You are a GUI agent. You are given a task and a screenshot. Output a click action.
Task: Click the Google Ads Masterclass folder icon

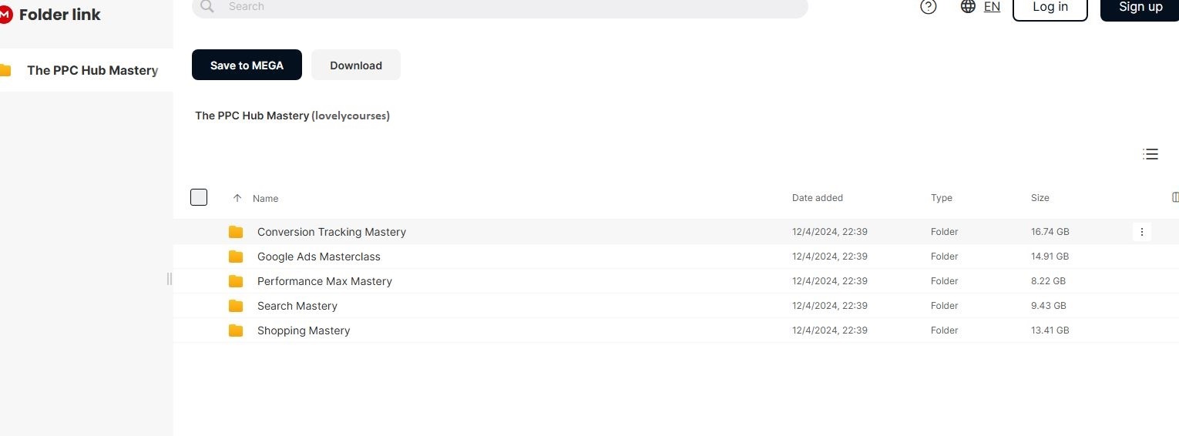(x=236, y=257)
